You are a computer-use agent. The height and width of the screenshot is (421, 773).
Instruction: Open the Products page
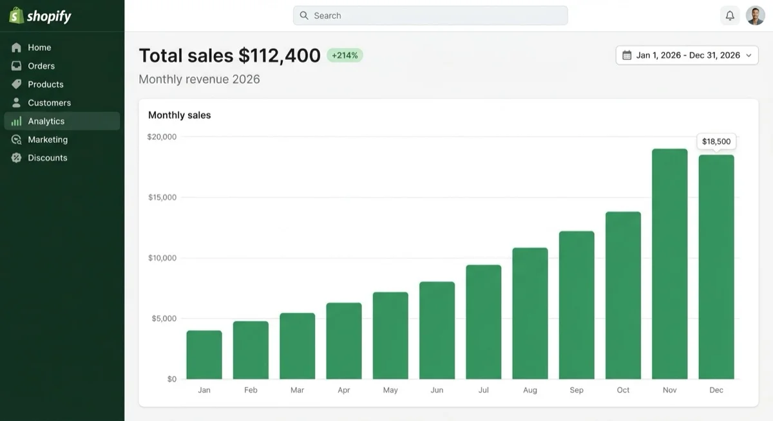click(62, 84)
